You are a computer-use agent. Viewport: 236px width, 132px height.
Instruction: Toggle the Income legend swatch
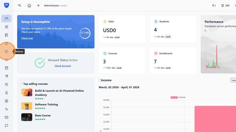tap(174, 97)
